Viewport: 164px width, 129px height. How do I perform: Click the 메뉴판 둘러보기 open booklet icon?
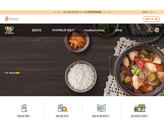pos(101,108)
